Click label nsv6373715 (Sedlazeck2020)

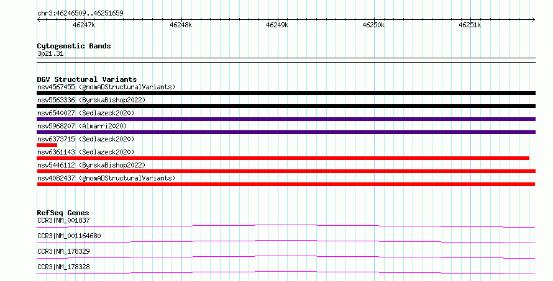tap(86, 139)
